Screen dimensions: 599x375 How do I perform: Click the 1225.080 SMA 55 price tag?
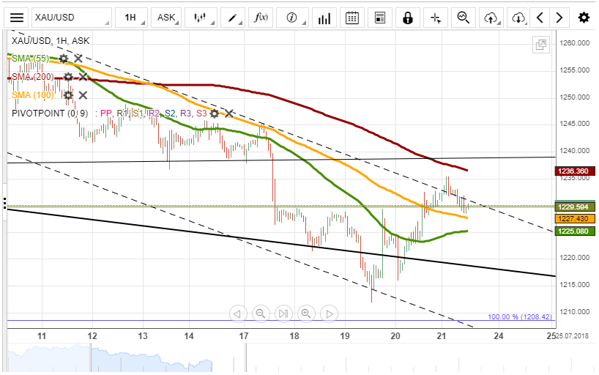click(x=575, y=231)
